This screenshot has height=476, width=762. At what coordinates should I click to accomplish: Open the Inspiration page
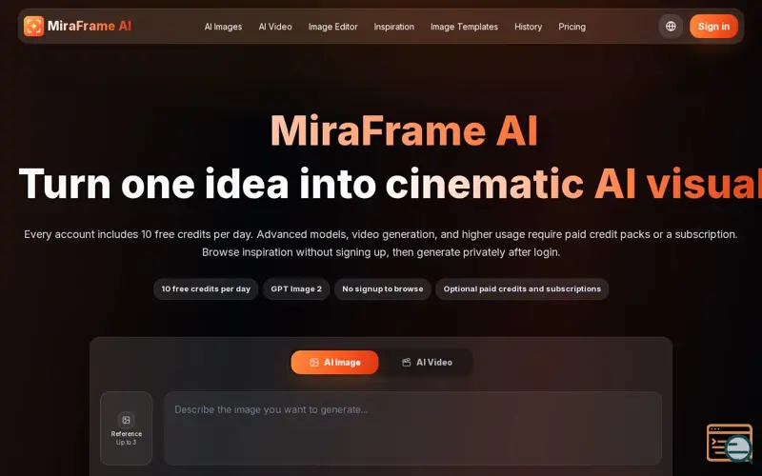(x=393, y=27)
